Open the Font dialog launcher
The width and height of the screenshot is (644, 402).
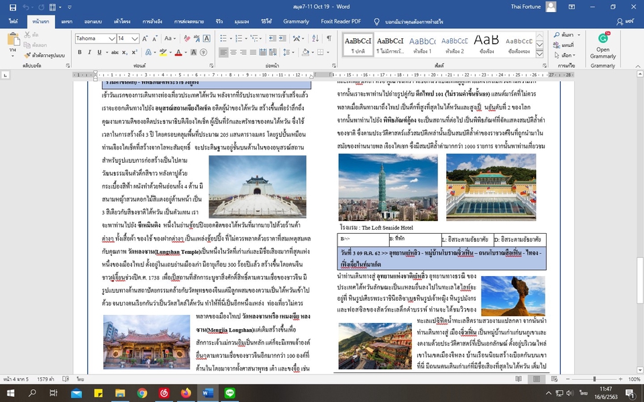(211, 66)
